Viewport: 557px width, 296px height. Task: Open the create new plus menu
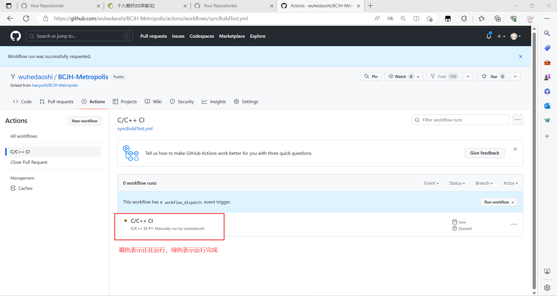(x=501, y=36)
